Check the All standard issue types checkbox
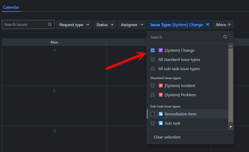The width and height of the screenshot is (249, 152). pyautogui.click(x=153, y=59)
